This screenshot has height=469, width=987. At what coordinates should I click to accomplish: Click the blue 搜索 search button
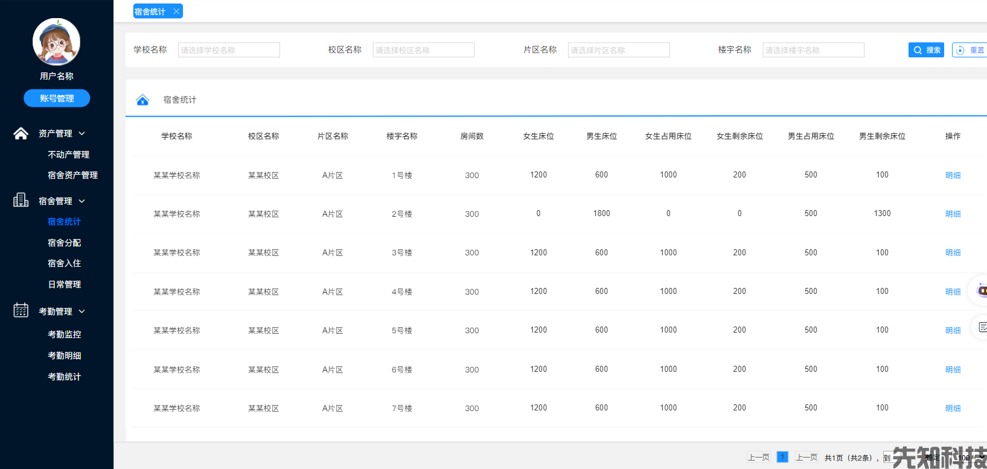926,50
